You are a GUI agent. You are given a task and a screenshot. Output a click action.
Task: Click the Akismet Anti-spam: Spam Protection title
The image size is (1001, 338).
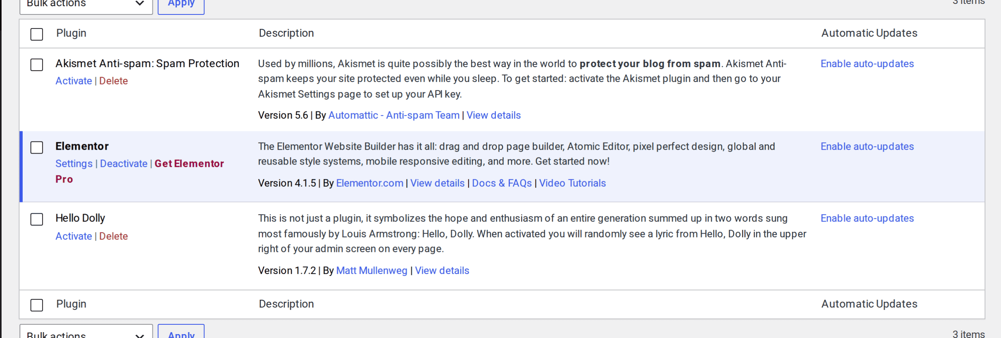click(147, 64)
